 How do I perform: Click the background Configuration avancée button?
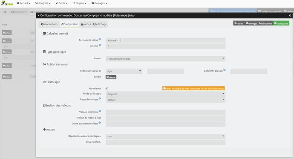270,11
